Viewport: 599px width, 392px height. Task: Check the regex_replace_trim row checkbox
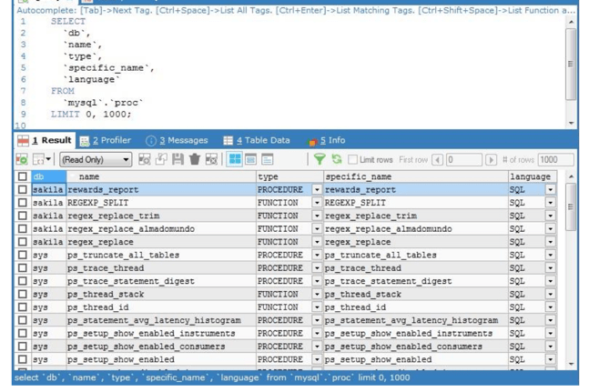[23, 216]
